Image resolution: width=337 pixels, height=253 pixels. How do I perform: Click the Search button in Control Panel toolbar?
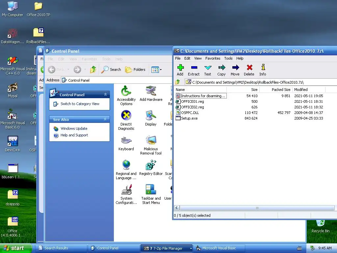pos(111,70)
